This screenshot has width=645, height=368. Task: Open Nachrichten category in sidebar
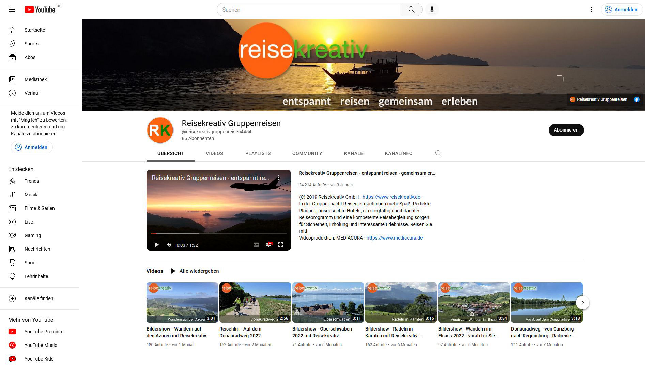[x=40, y=249]
